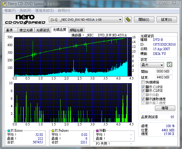
Task: Click the PI Errors total 587453
Action: click(x=38, y=142)
